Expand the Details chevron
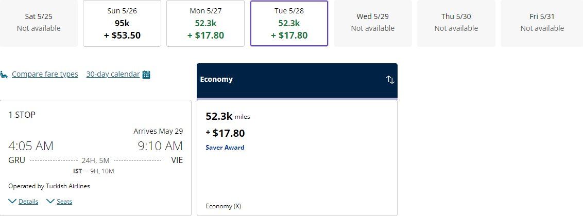The height and width of the screenshot is (216, 583). pos(12,201)
